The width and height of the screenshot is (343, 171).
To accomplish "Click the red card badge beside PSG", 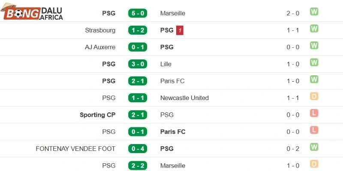I will (x=180, y=30).
